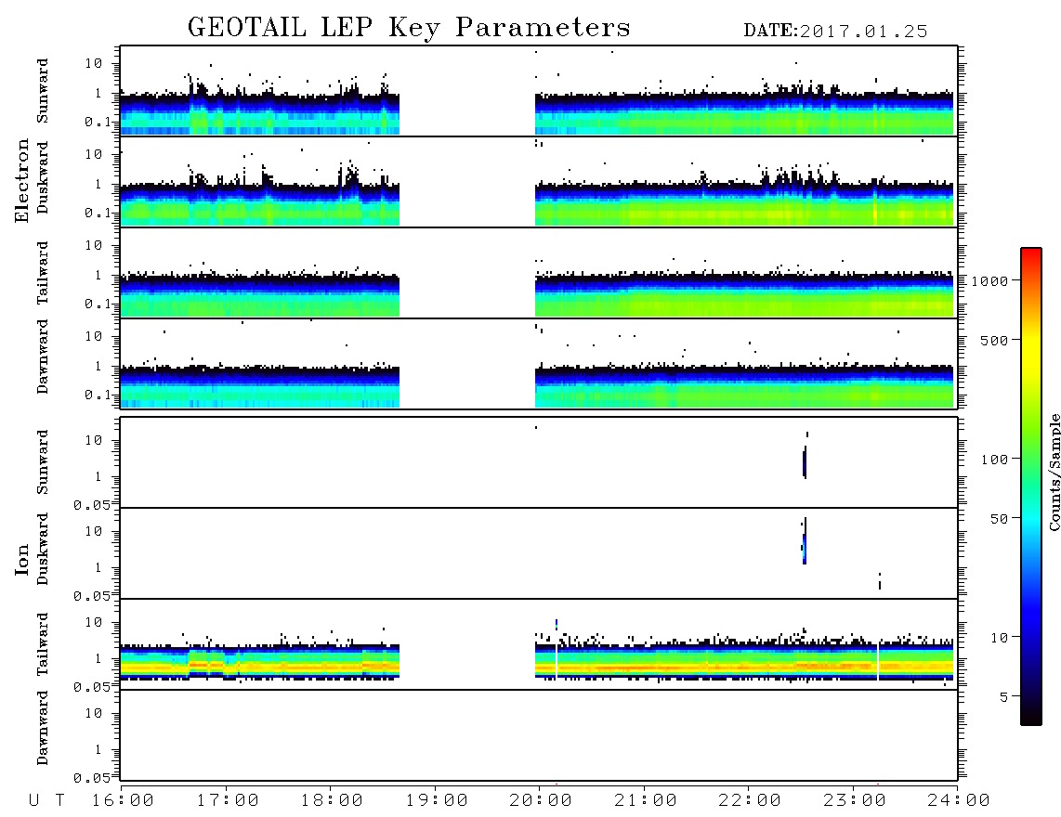The image size is (1061, 817).
Task: Click the Ion 'Sunward' panel label
Action: pyautogui.click(x=43, y=462)
